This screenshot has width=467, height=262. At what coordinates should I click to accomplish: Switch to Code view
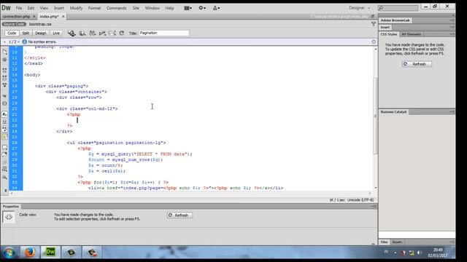(12, 33)
